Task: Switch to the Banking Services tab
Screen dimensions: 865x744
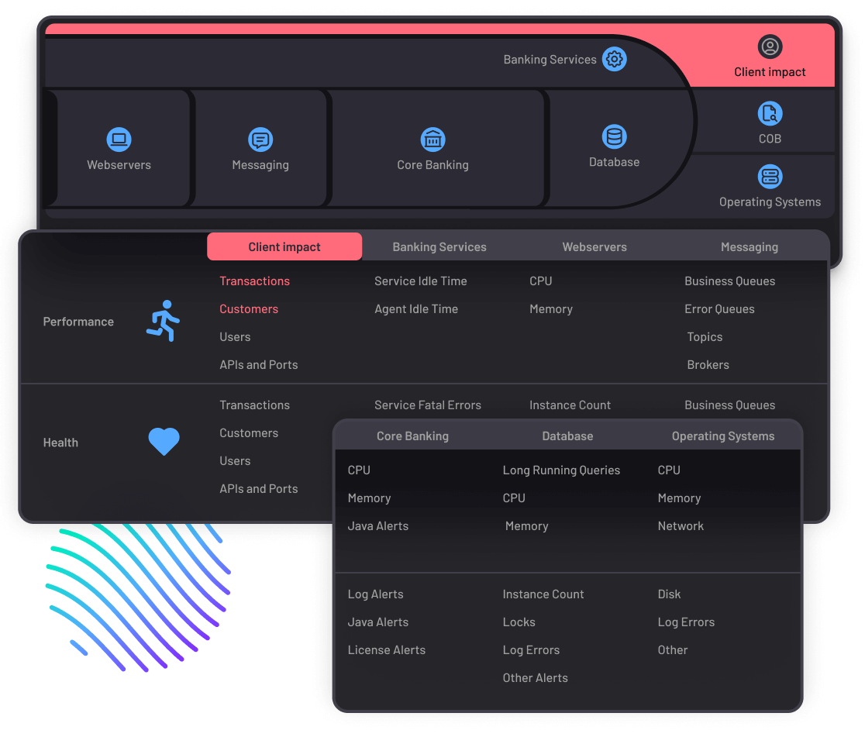Action: 439,246
